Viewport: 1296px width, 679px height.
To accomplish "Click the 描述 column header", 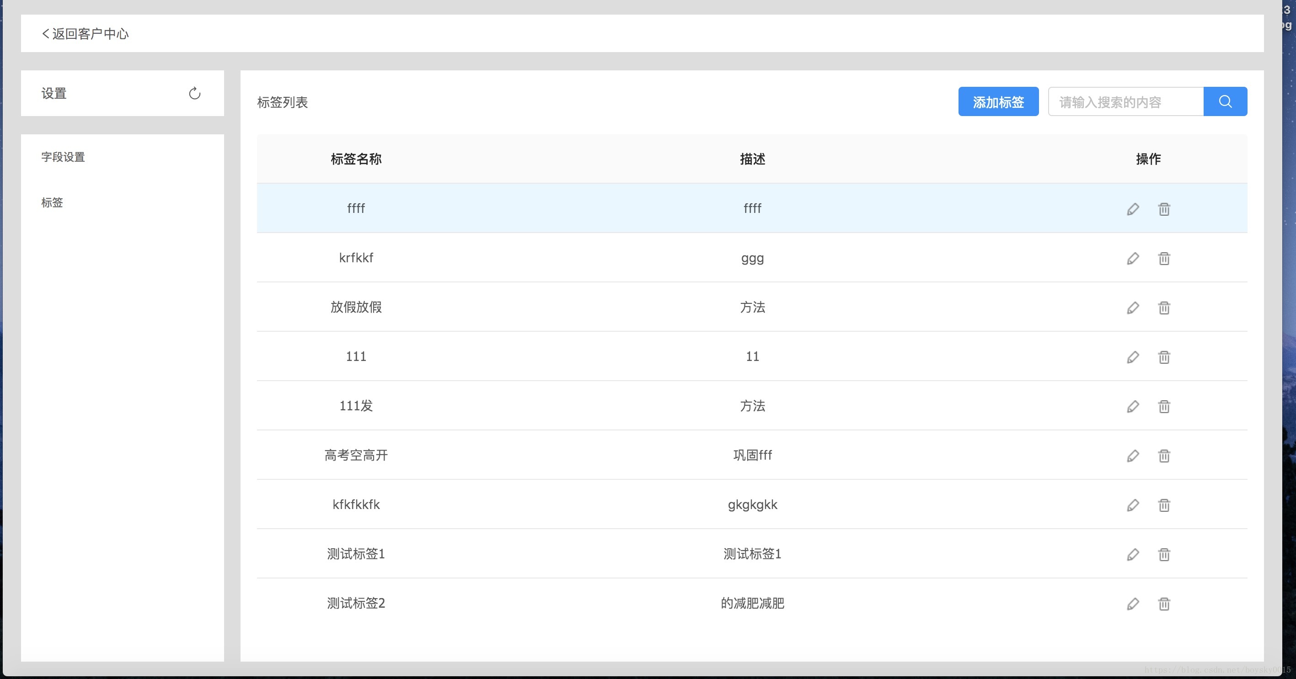I will (x=752, y=159).
